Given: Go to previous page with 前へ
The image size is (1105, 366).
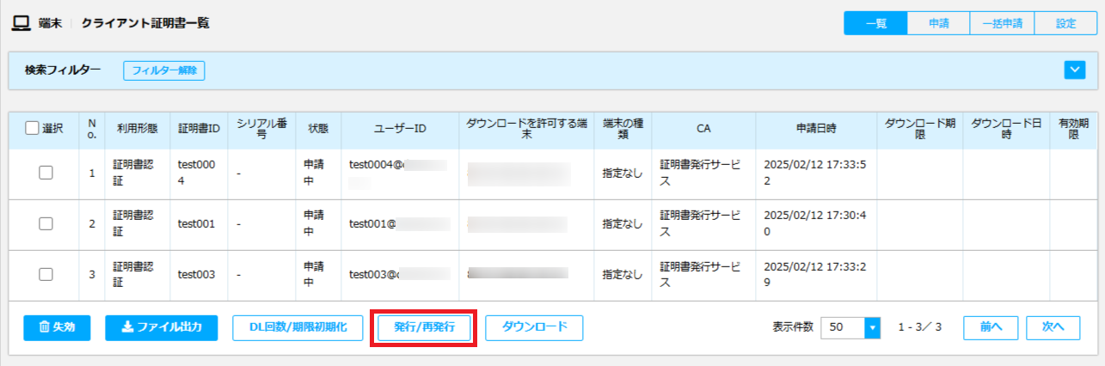Looking at the screenshot, I should click(x=991, y=327).
